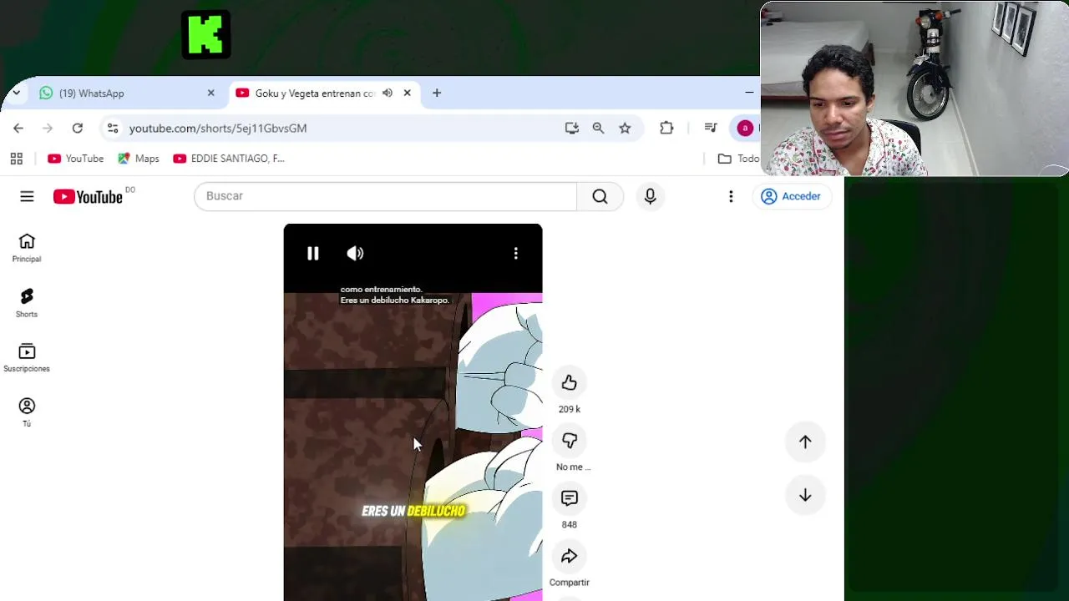Open the Tú section in the sidebar
The height and width of the screenshot is (601, 1069).
(x=27, y=412)
